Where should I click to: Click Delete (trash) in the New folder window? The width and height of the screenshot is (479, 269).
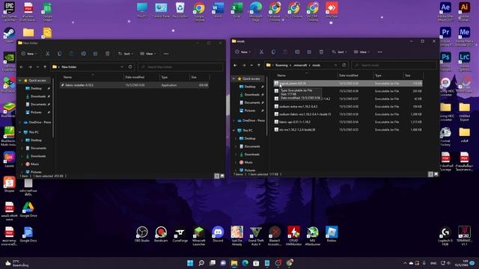point(108,54)
